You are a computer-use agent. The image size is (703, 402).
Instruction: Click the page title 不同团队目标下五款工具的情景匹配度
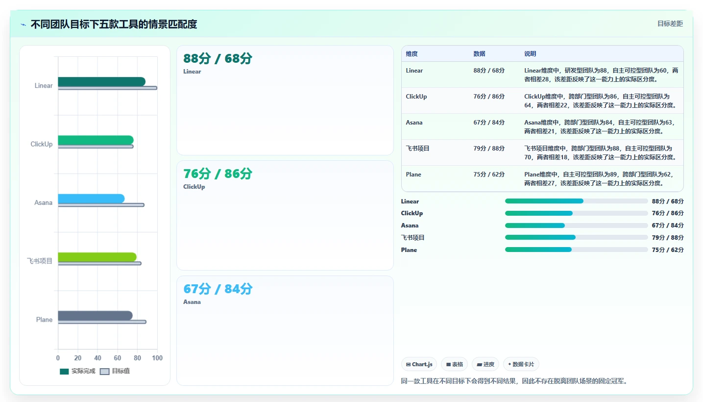(114, 25)
